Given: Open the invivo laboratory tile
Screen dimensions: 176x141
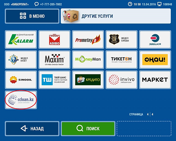Looking at the screenshot, I should click(121, 80).
